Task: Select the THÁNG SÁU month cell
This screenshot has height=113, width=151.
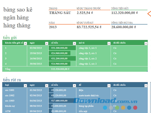Action: click(x=60, y=13)
